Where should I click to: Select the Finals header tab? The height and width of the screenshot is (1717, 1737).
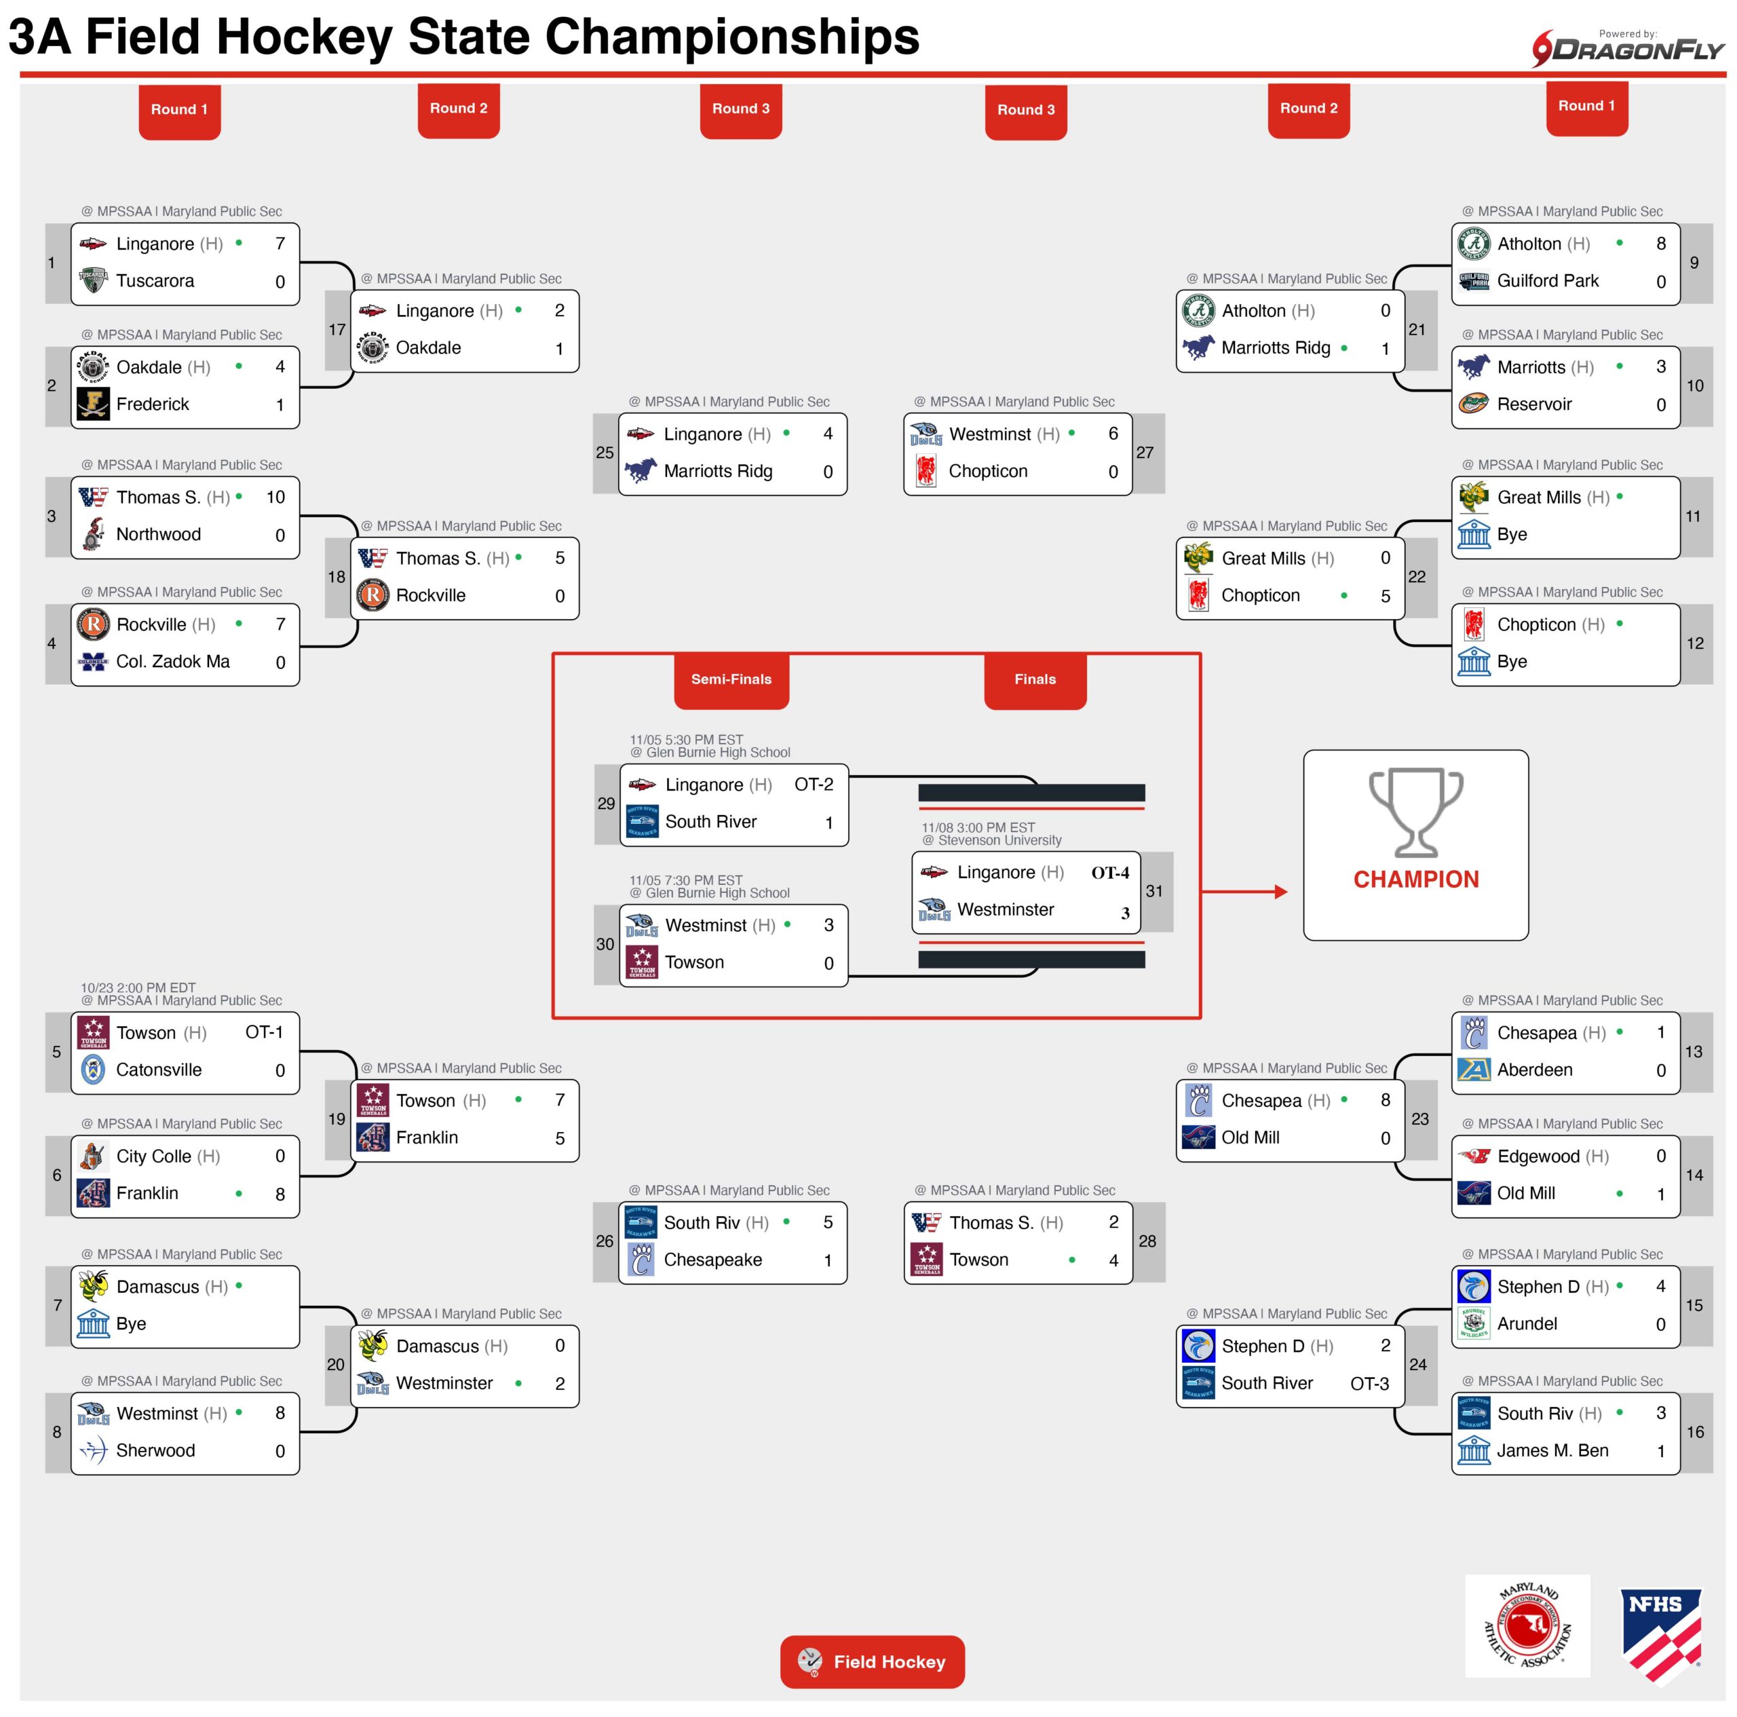[x=1035, y=680]
